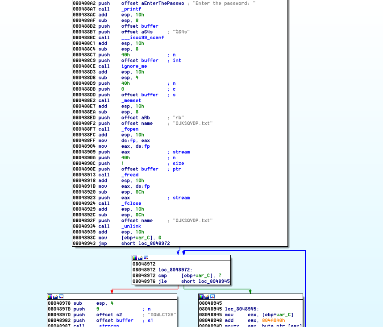Click the ds:fp, eax operand at 080488FF
383x327 pixels.
click(136, 141)
